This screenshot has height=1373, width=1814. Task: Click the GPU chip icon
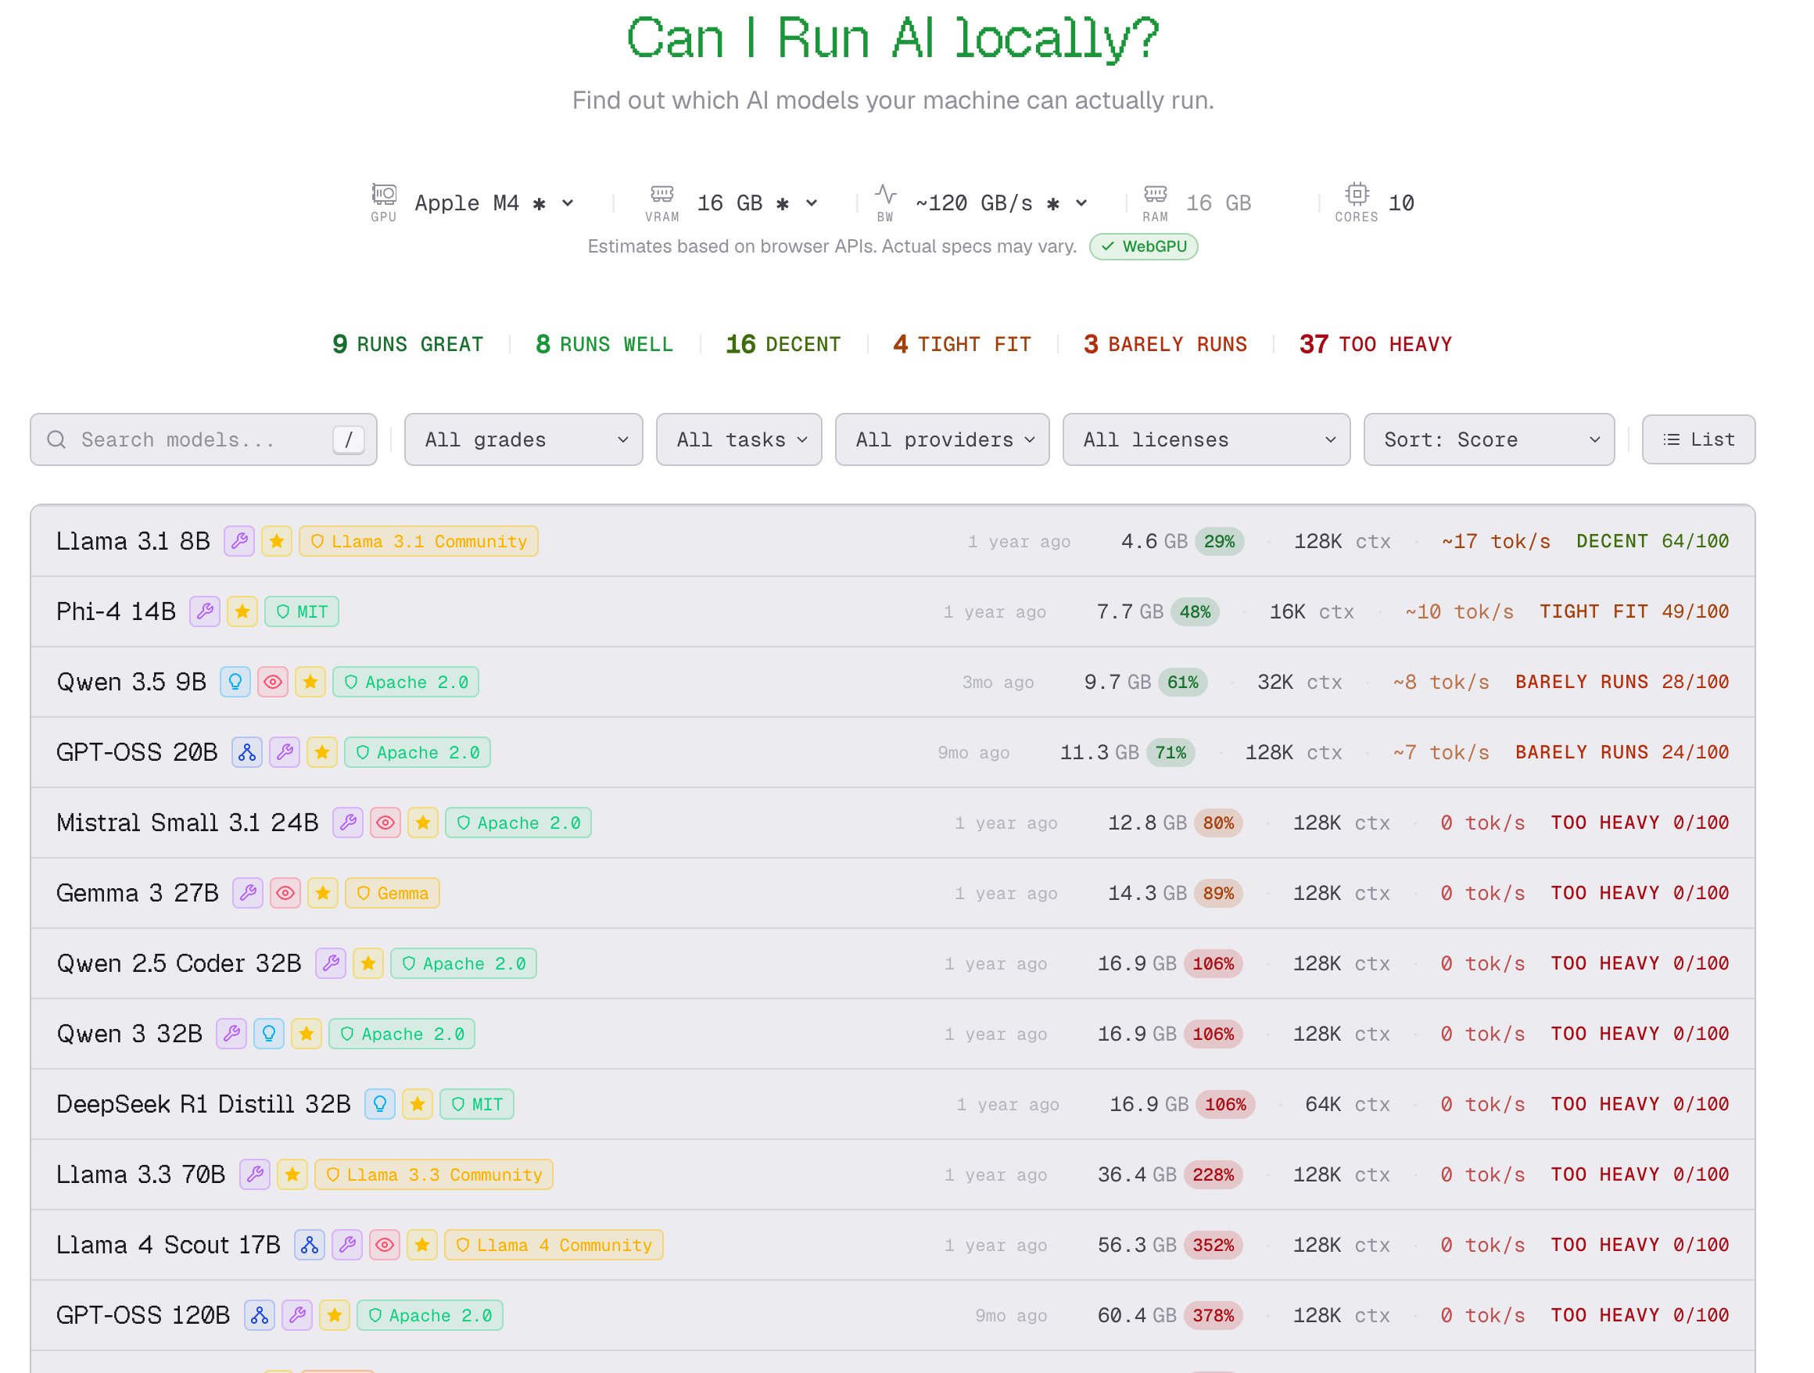pyautogui.click(x=384, y=195)
